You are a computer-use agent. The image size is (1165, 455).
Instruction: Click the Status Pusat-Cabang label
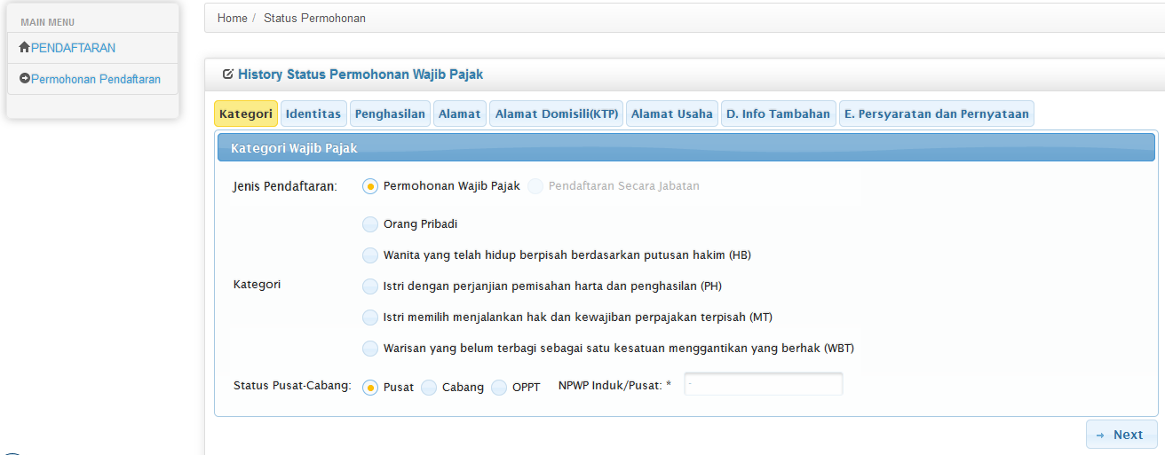(293, 386)
